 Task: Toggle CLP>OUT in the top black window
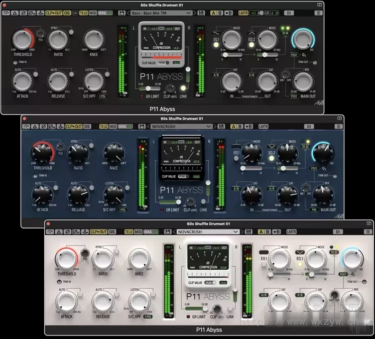point(54,13)
